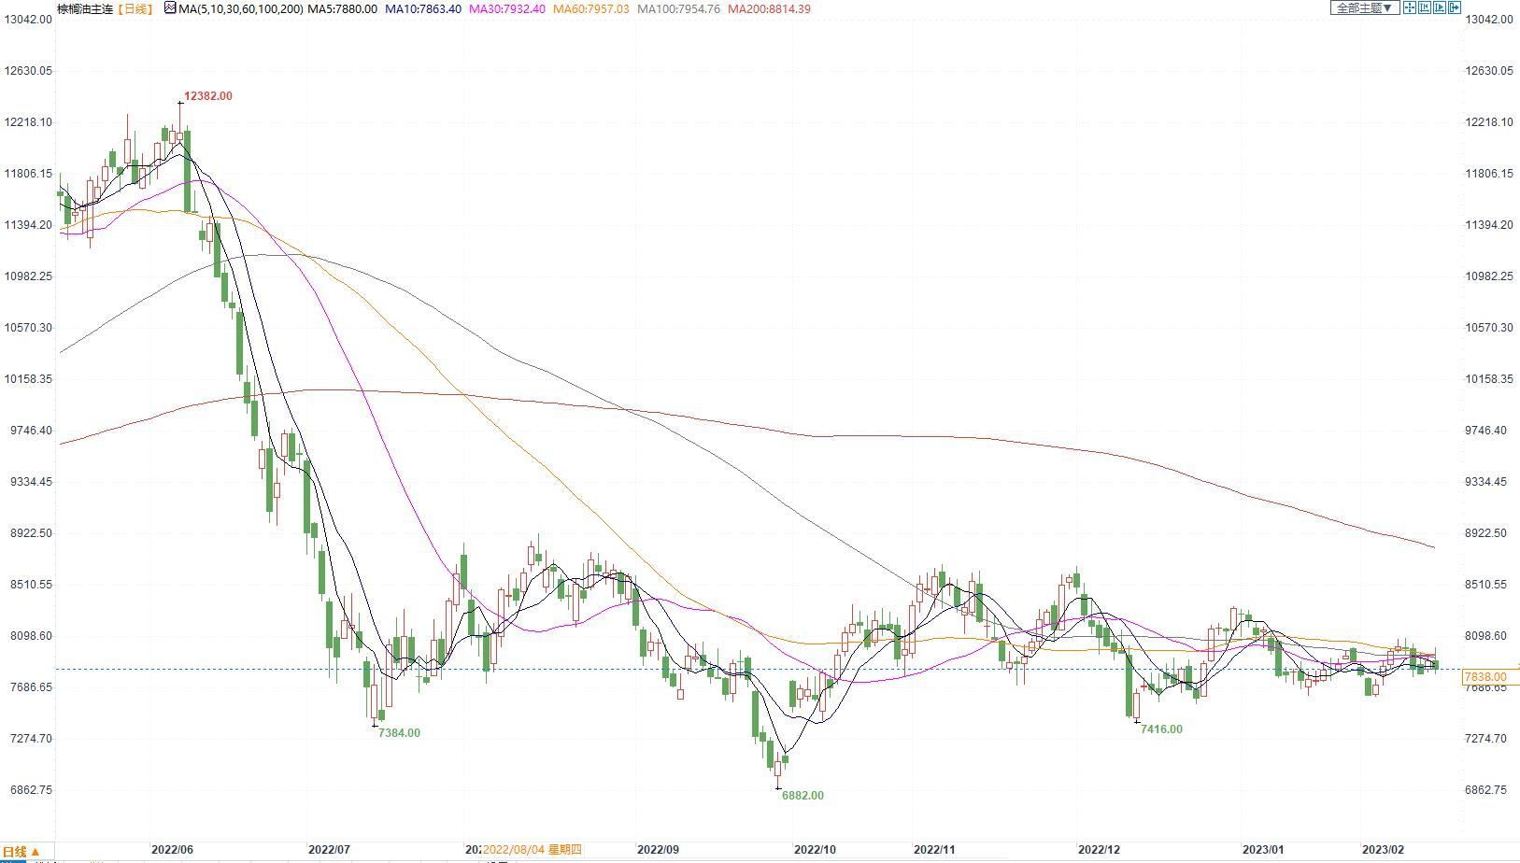
Task: Click the 6882.00 low price marker
Action: pos(803,796)
